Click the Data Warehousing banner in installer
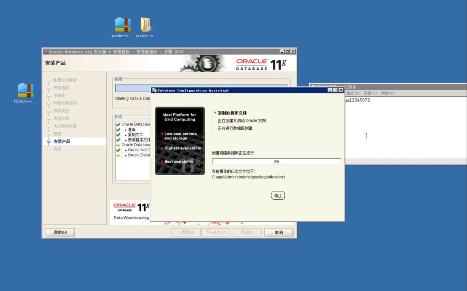The height and width of the screenshot is (291, 467). point(130,212)
